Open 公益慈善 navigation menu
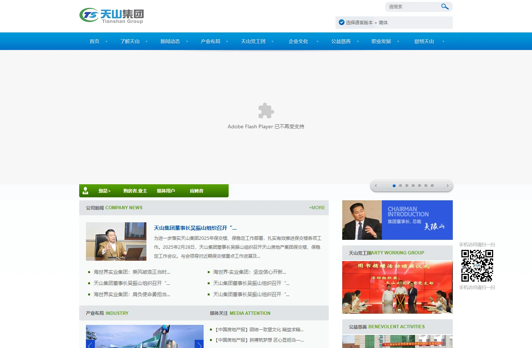Screen dimensions: 532x348 point(341,41)
